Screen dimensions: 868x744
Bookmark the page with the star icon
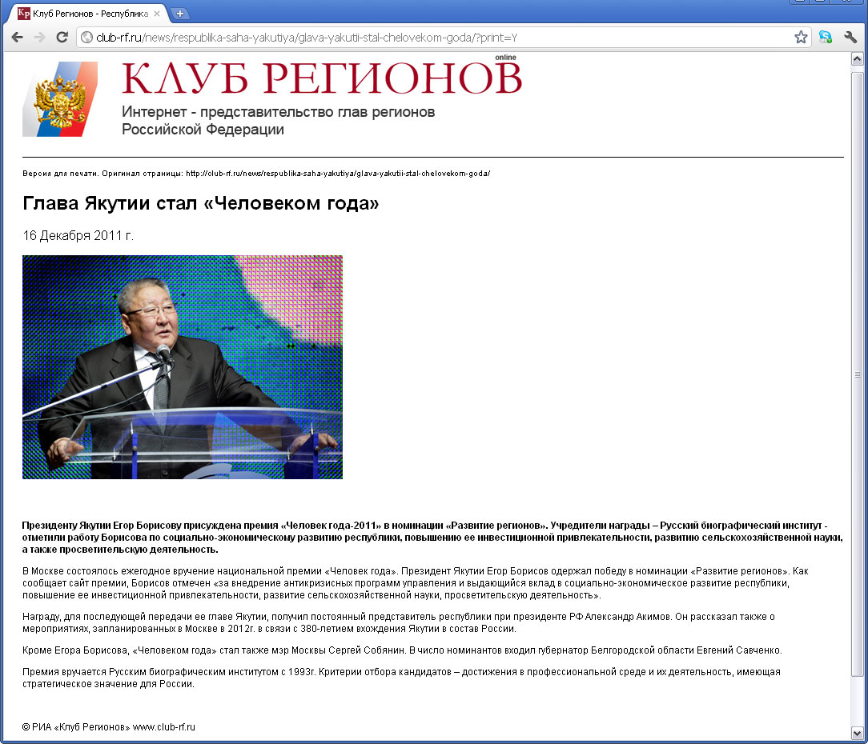click(801, 37)
